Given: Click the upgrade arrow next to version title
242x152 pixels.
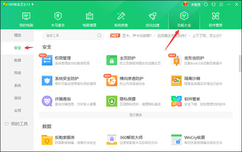Looking at the screenshot, I should [x=32, y=4].
